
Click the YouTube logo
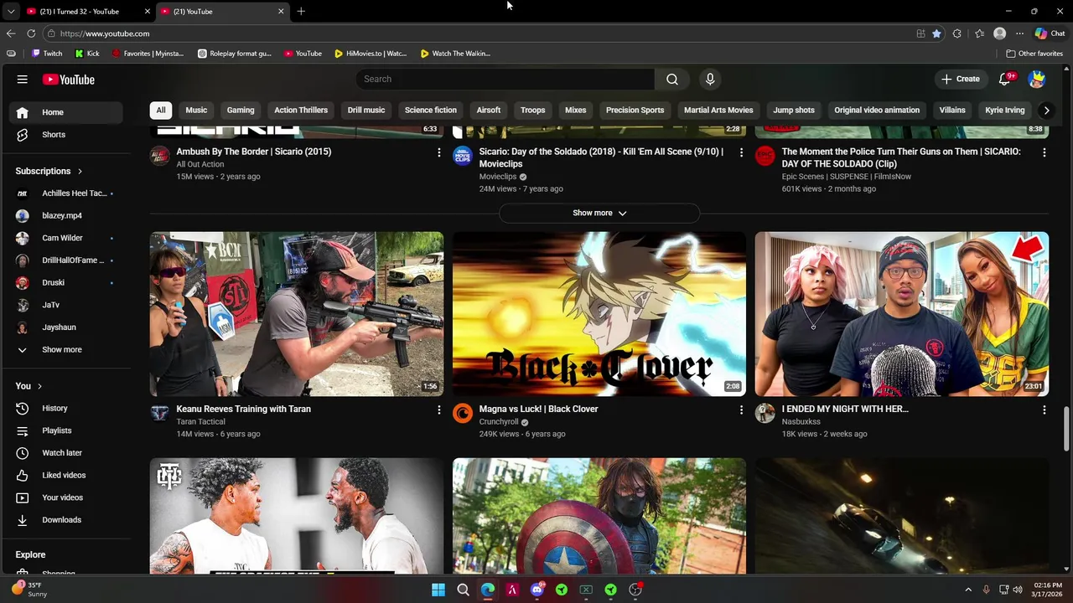[x=69, y=80]
